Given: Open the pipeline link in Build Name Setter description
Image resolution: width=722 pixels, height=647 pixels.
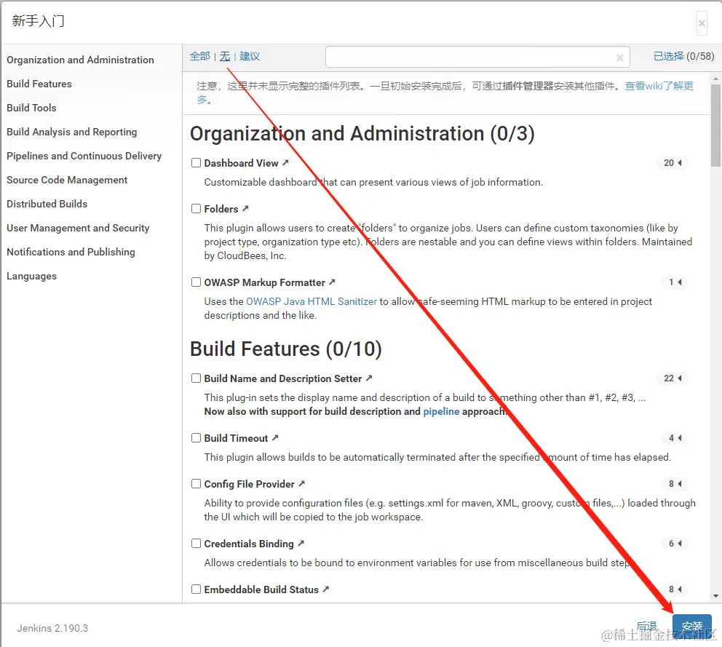Looking at the screenshot, I should point(441,411).
